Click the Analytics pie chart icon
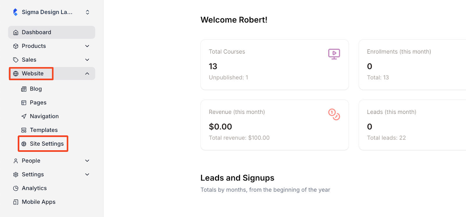The image size is (466, 217). (x=16, y=188)
